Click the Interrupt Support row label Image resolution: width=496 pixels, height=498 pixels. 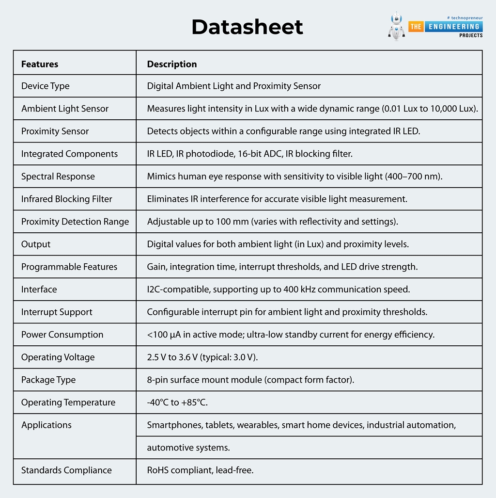click(57, 312)
